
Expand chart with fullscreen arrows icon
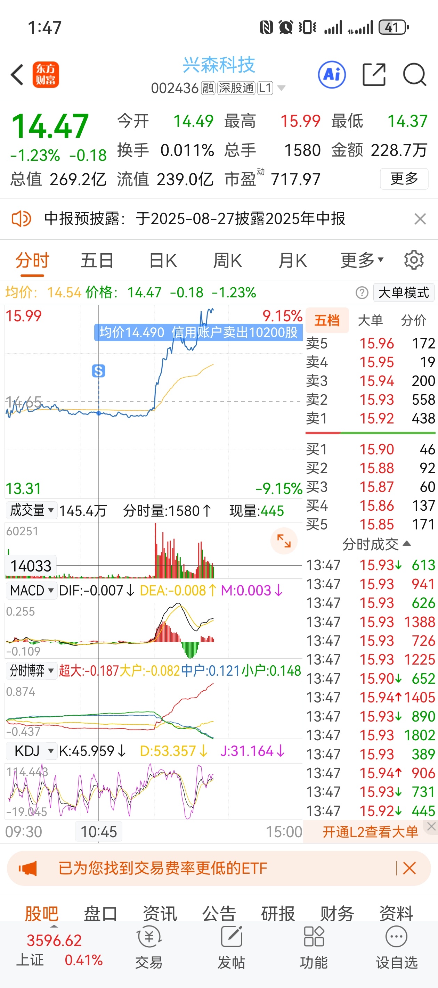click(284, 541)
